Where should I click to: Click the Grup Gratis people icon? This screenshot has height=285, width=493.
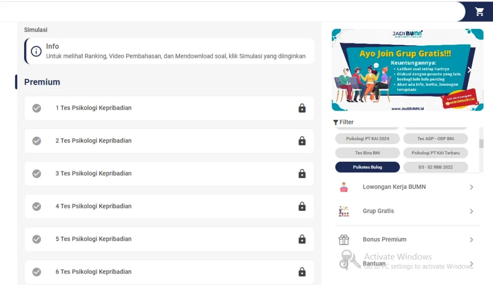coord(344,211)
